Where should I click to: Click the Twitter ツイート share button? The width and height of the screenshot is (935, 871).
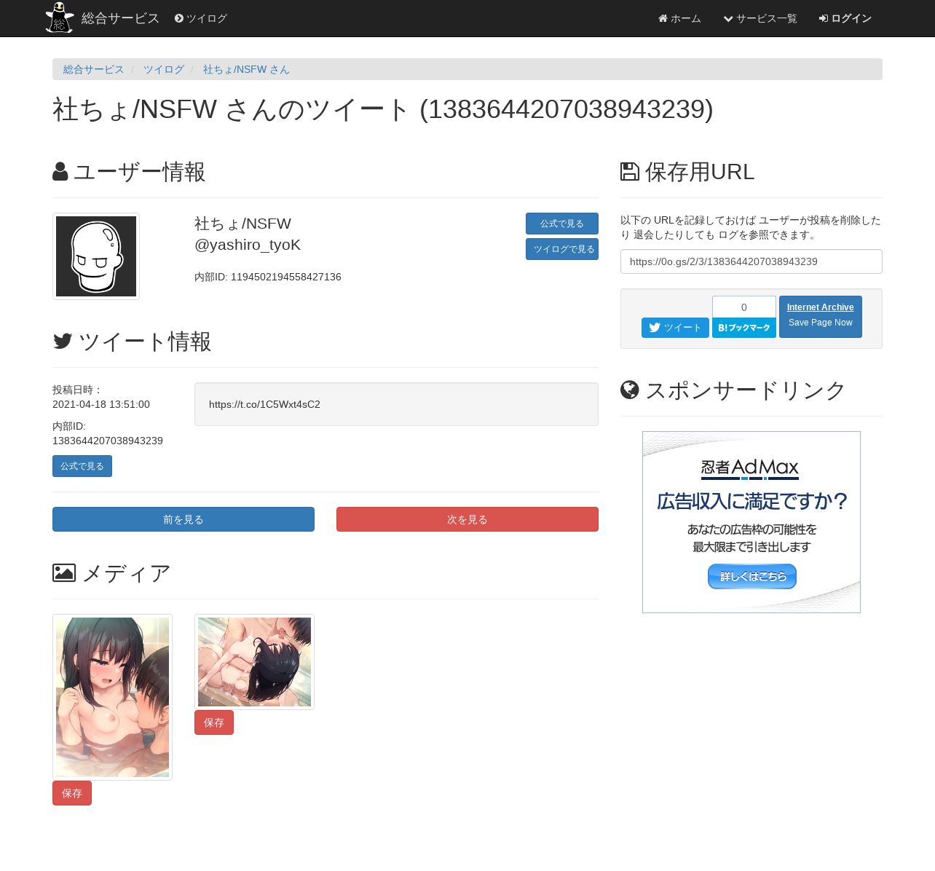tap(675, 328)
